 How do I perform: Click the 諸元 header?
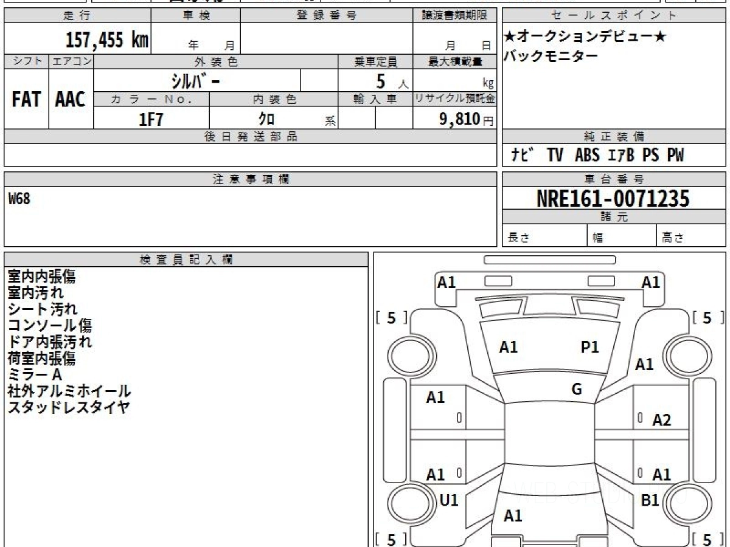[x=614, y=217]
